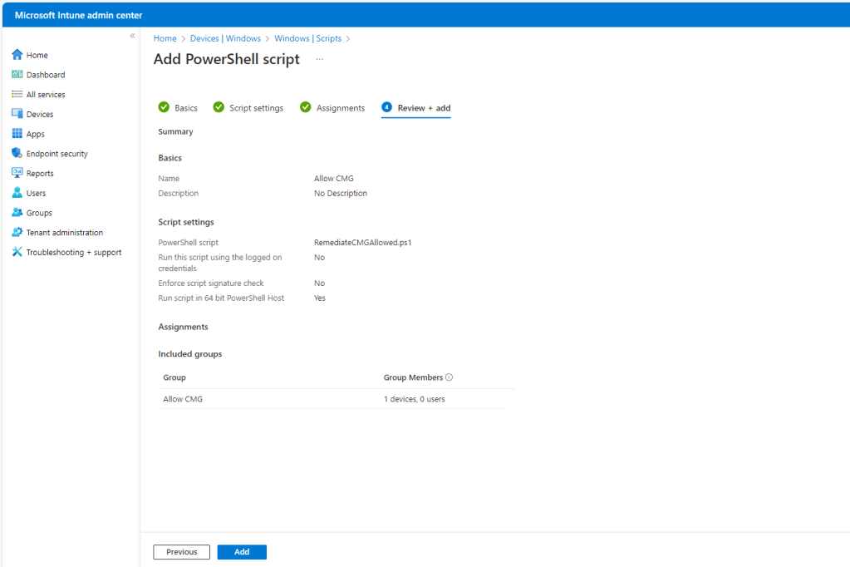Image resolution: width=850 pixels, height=567 pixels.
Task: Go back to the Basics step
Action: [178, 108]
